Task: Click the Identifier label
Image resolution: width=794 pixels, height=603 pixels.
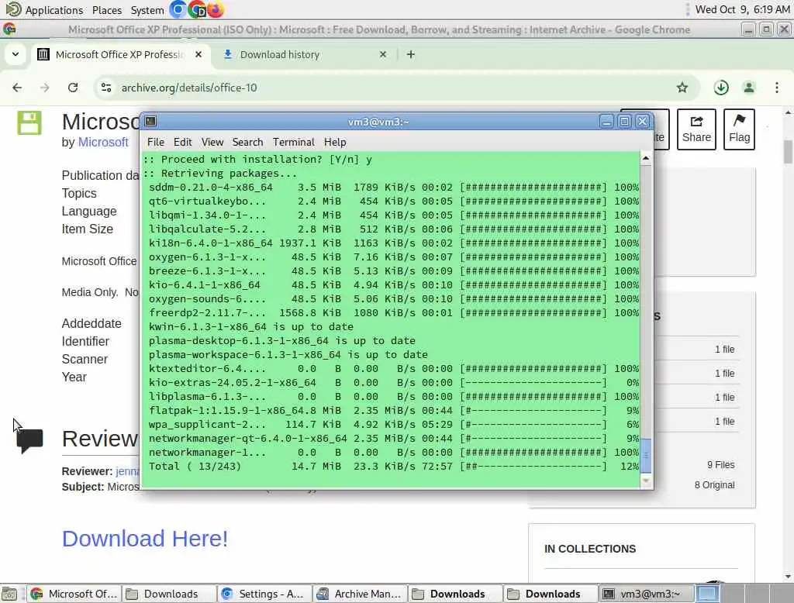Action: pyautogui.click(x=85, y=341)
